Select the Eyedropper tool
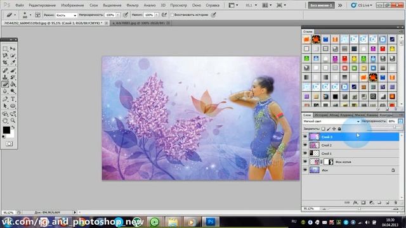This screenshot has height=228, width=406. point(13,62)
